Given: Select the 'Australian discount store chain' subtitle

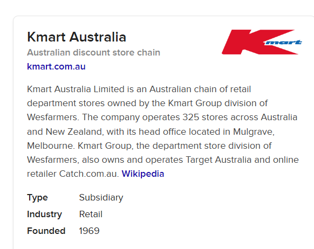Looking at the screenshot, I should tap(94, 53).
